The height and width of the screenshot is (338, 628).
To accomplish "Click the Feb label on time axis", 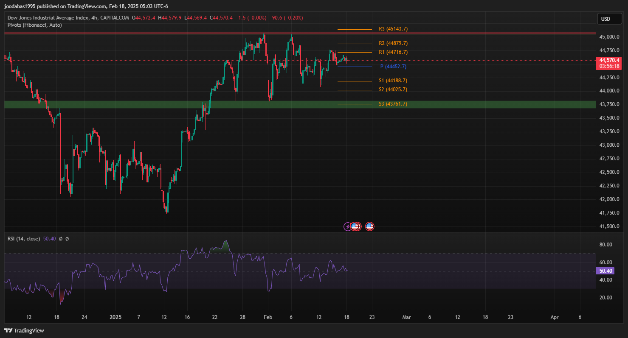I will 268,317.
